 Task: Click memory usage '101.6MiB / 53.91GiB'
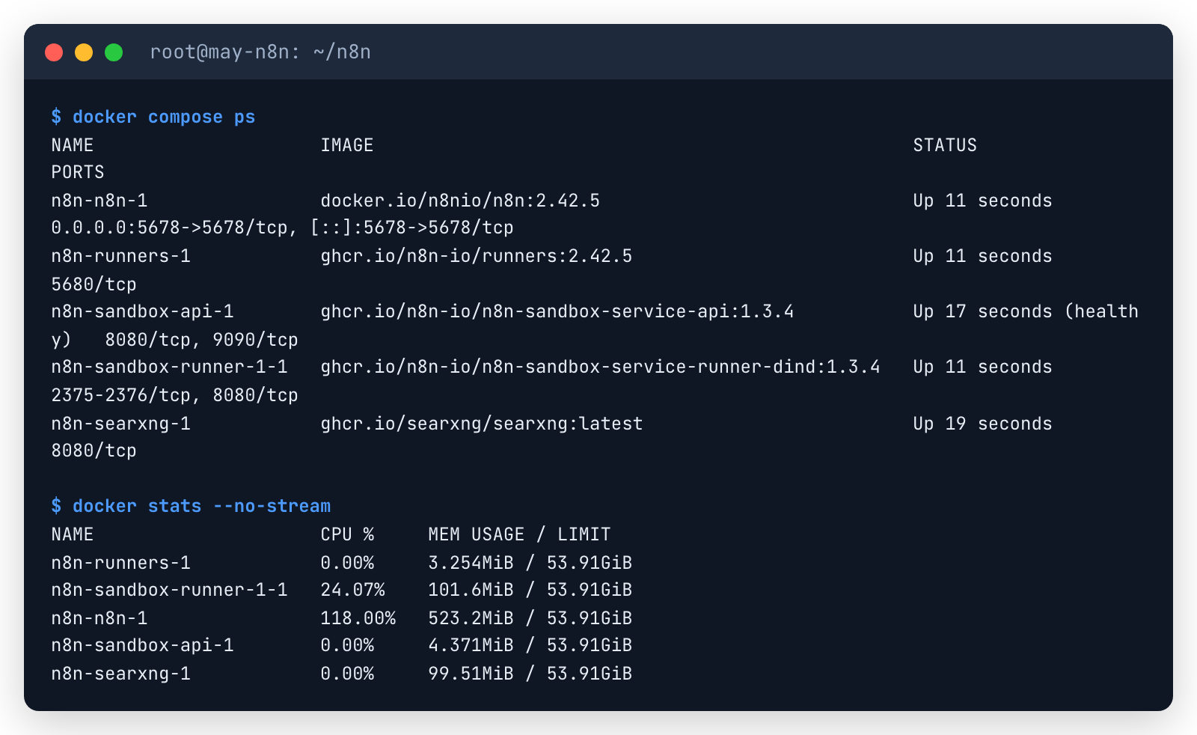click(x=530, y=590)
